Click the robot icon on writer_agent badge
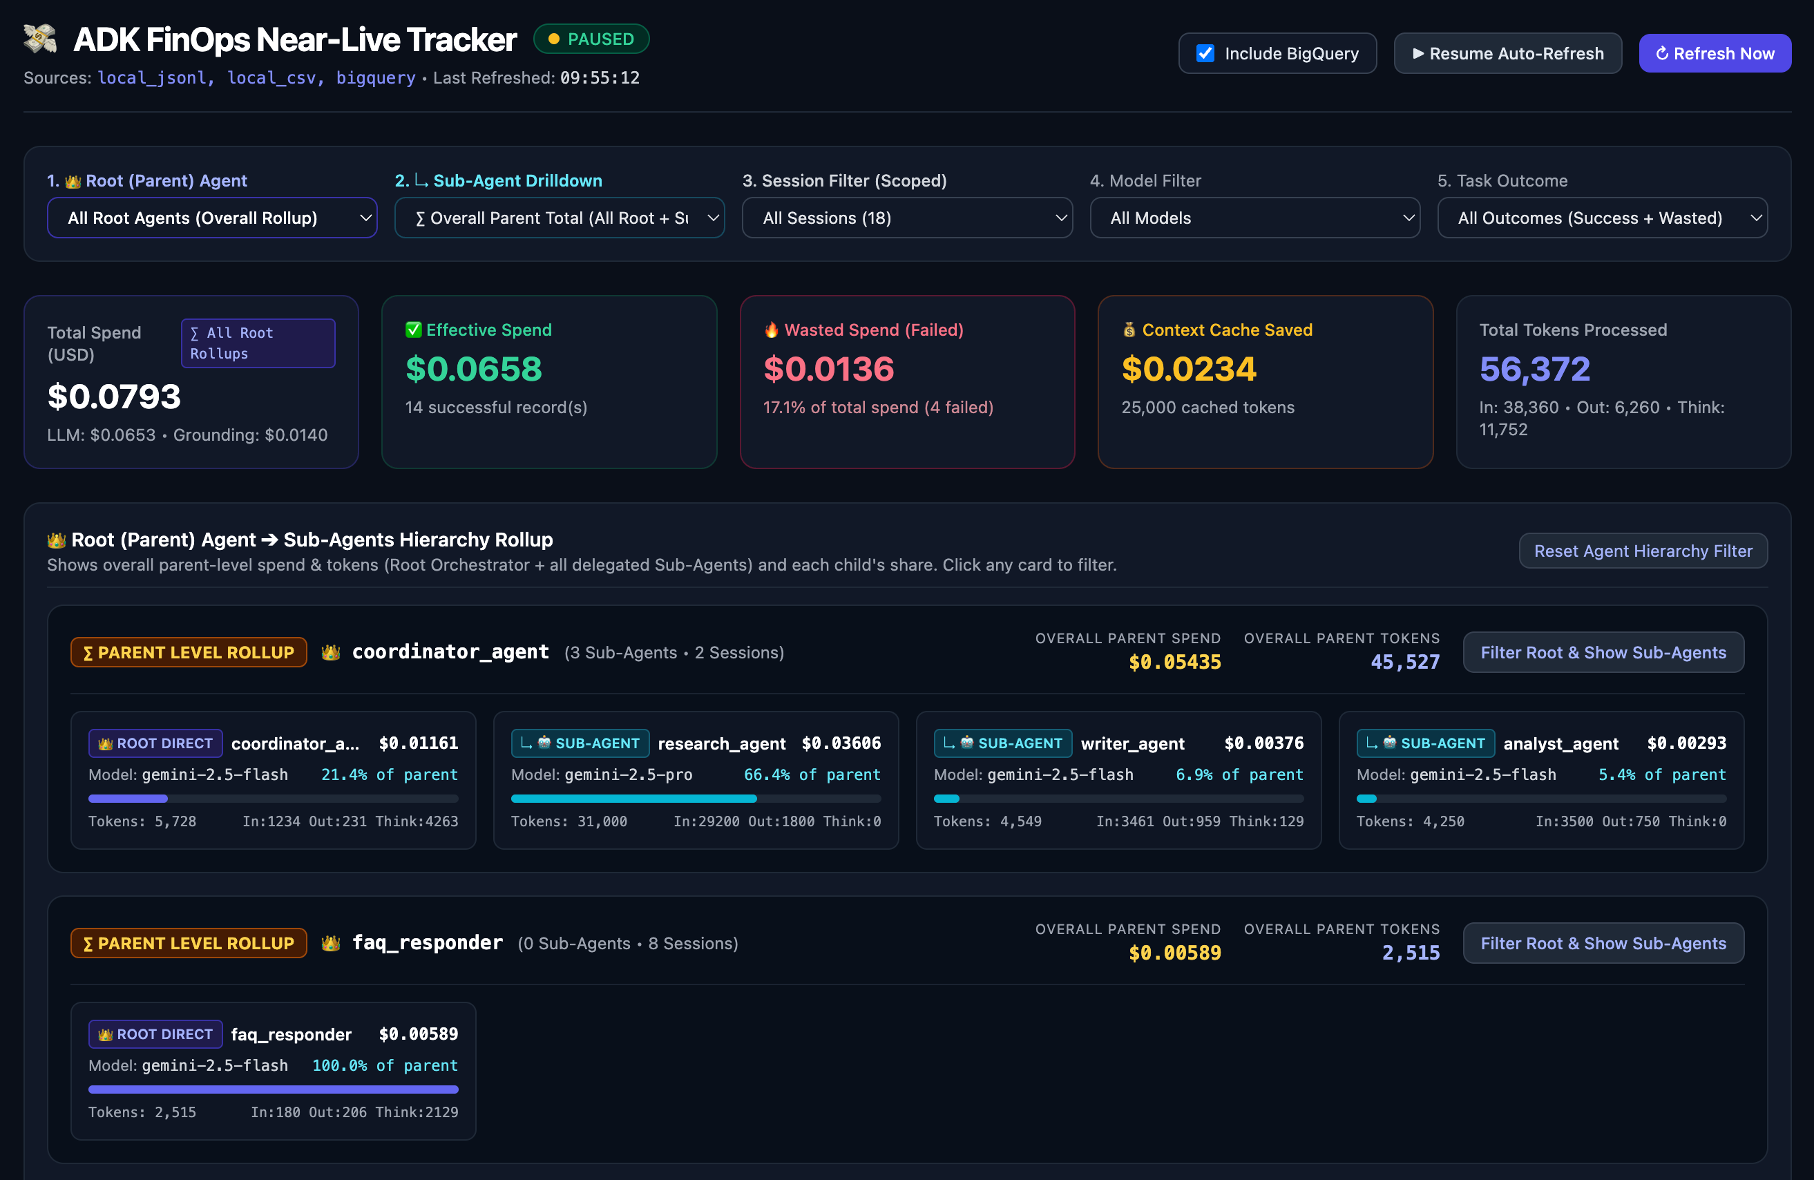Image resolution: width=1814 pixels, height=1180 pixels. point(967,743)
